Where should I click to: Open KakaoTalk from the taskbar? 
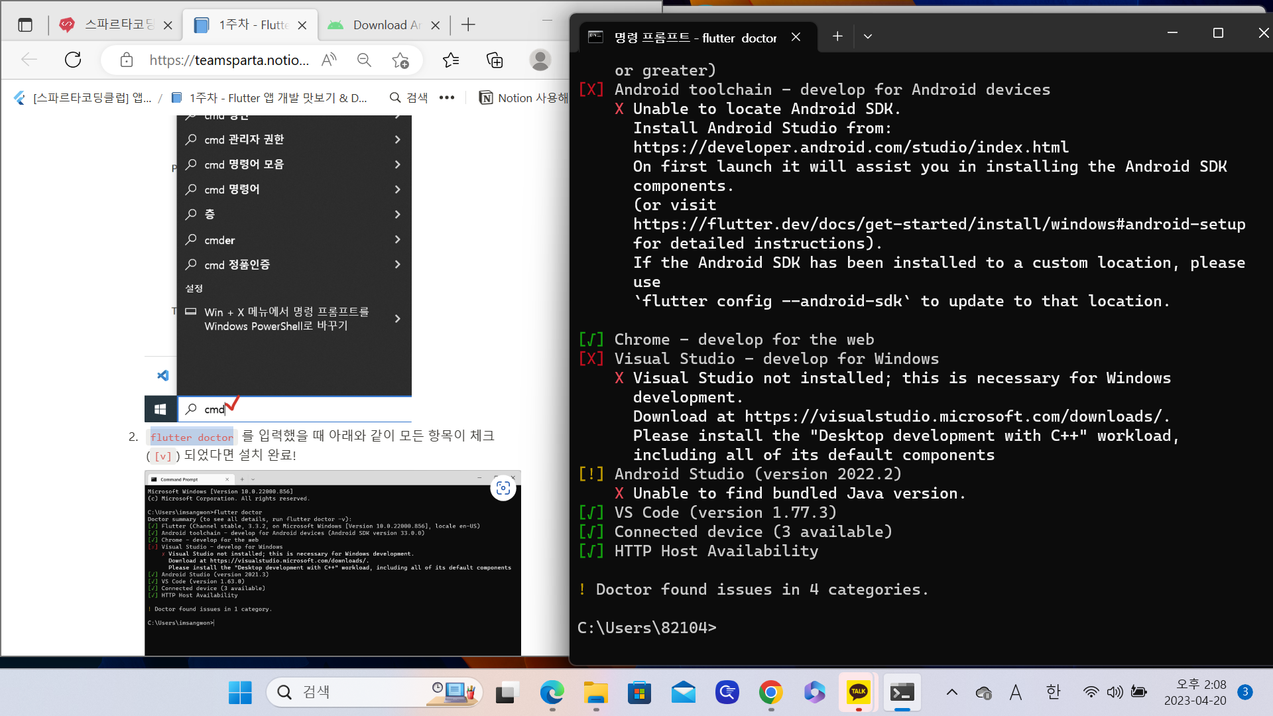click(x=858, y=693)
